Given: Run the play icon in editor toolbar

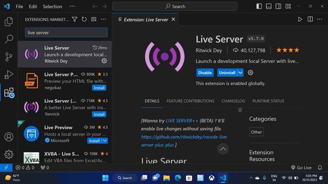Looking at the screenshot, I should (x=300, y=19).
